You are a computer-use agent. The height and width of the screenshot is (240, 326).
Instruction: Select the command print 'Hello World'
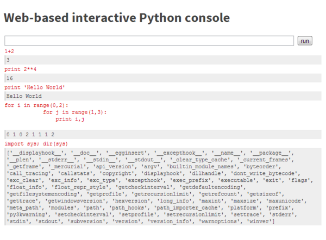click(35, 87)
